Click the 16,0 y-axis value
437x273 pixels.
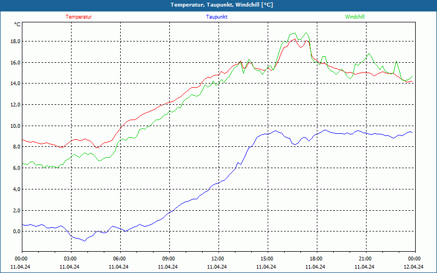pyautogui.click(x=16, y=63)
